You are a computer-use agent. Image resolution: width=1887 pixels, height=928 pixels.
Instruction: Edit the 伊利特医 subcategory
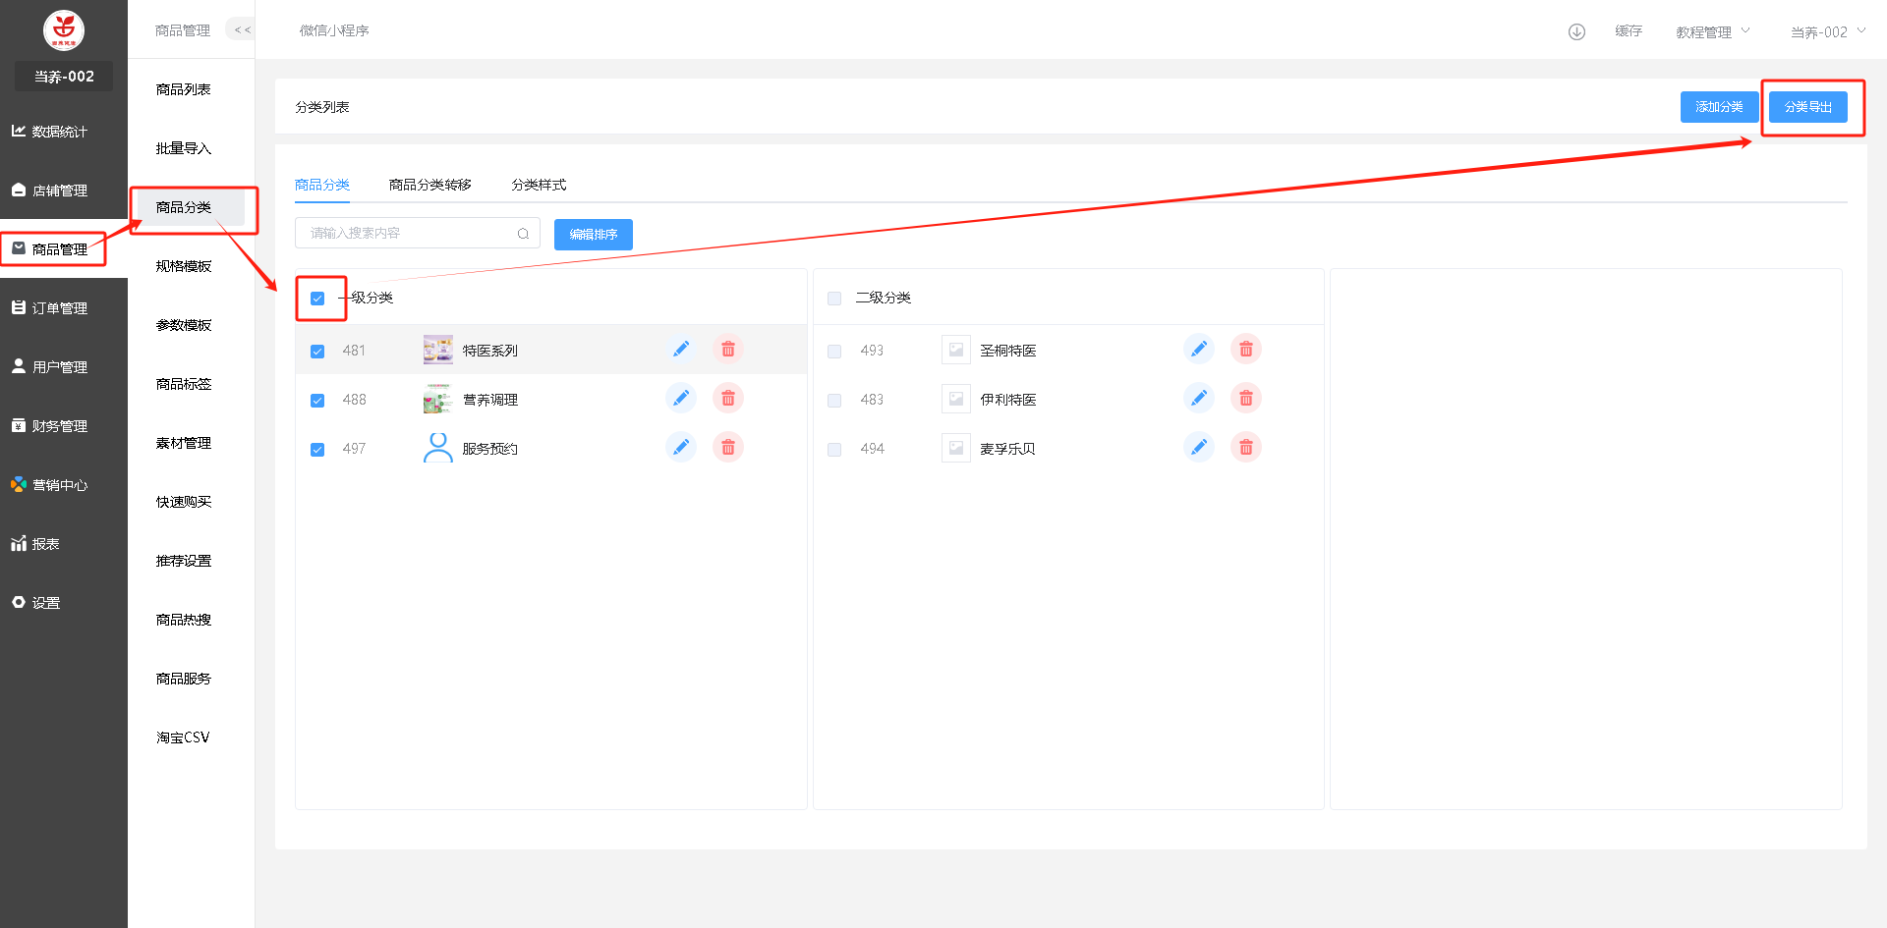coord(1198,399)
